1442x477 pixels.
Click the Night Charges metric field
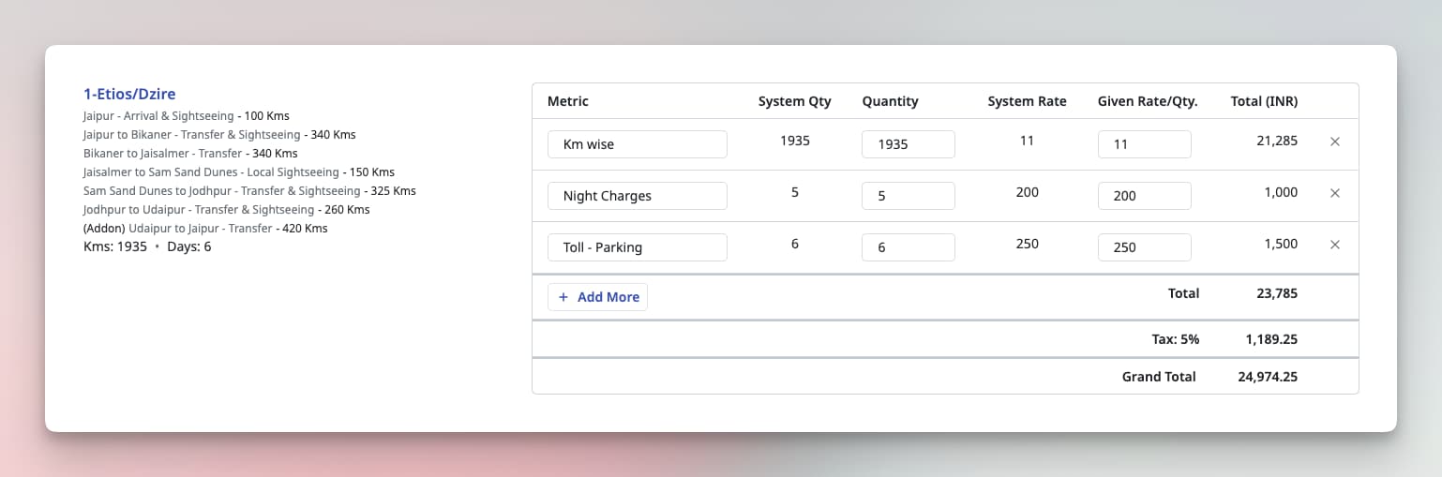[x=637, y=196]
